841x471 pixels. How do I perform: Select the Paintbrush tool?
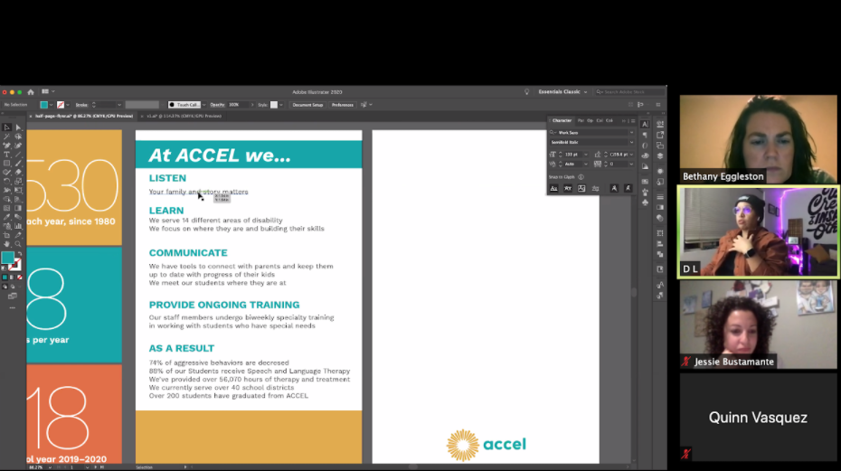[19, 163]
